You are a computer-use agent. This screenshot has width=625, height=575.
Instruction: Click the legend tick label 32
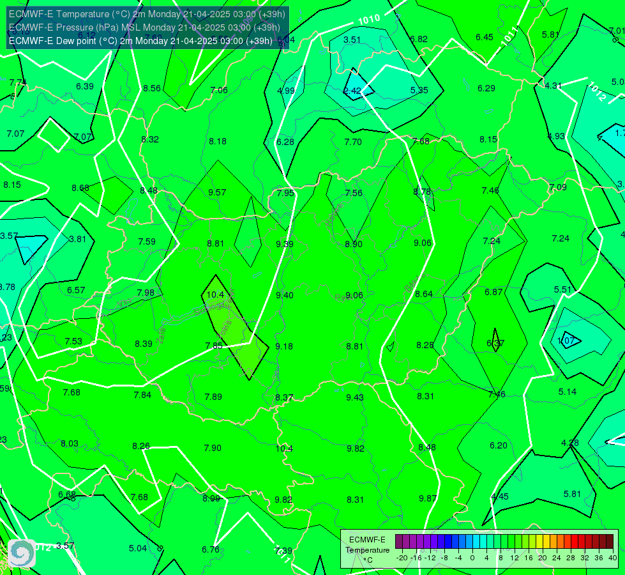[584, 558]
